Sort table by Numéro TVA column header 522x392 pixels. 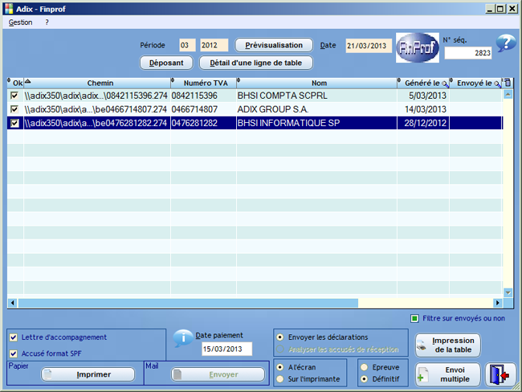click(x=204, y=83)
